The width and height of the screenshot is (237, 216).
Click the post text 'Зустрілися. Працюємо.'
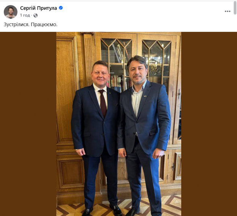(x=31, y=25)
